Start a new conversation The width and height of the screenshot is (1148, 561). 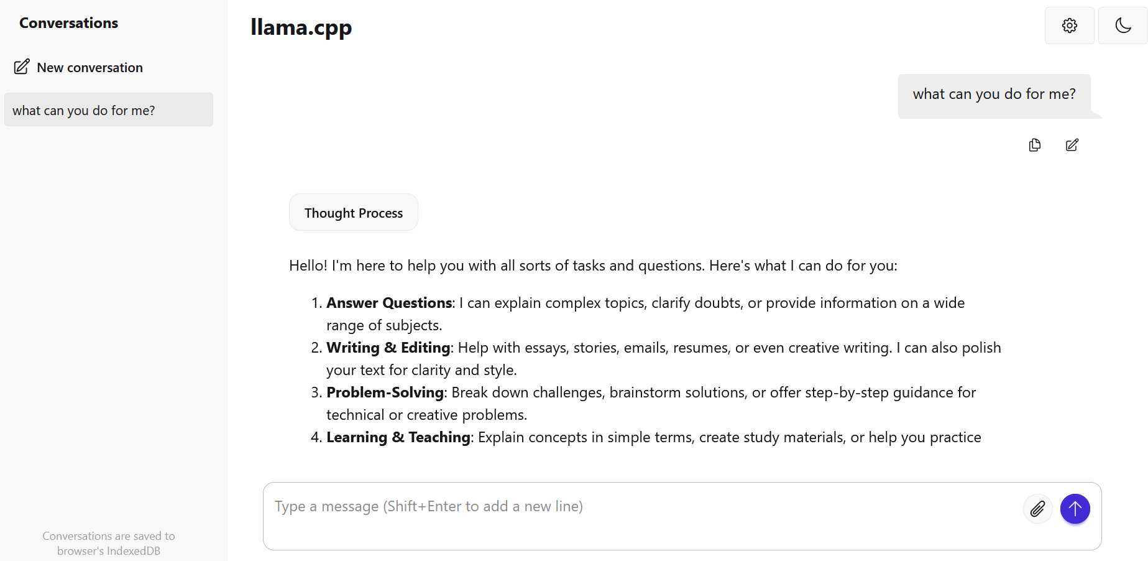coord(90,67)
